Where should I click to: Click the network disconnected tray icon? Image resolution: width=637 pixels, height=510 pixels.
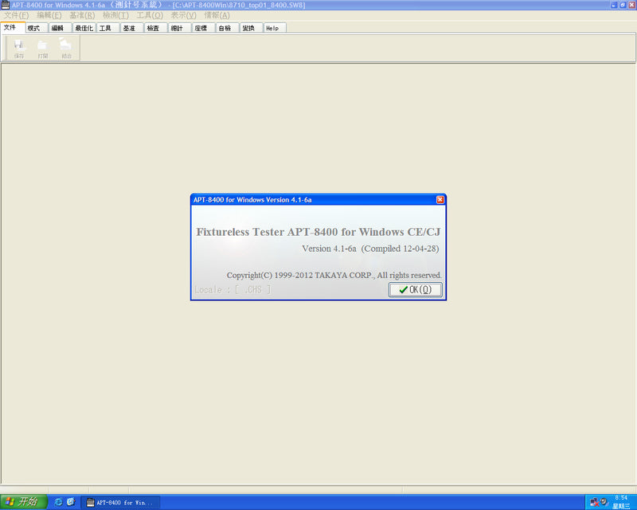click(594, 502)
